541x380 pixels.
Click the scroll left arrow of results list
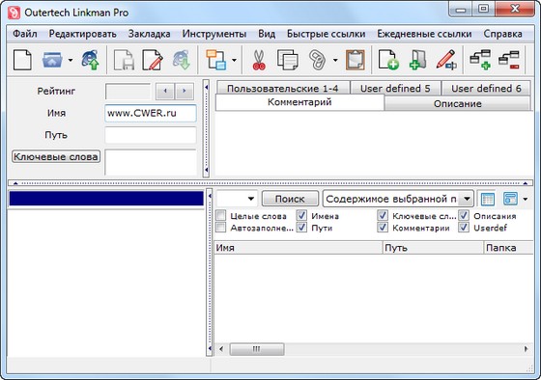point(221,349)
